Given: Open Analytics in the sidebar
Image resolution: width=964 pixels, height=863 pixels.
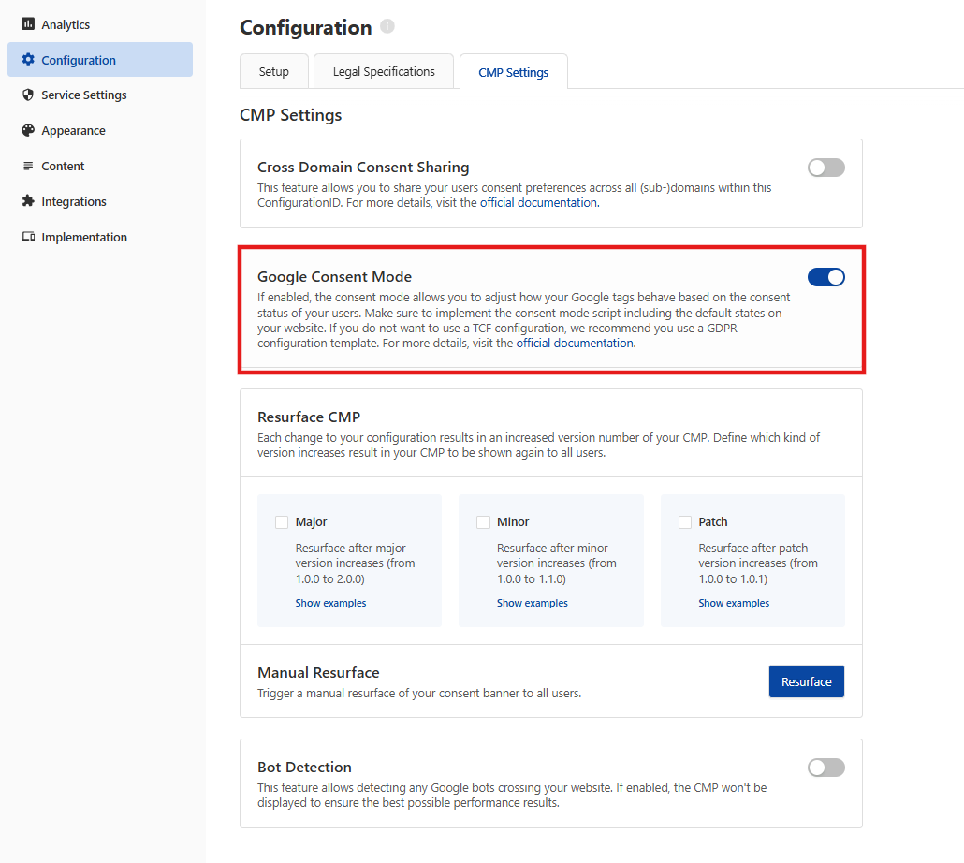Looking at the screenshot, I should click(100, 24).
